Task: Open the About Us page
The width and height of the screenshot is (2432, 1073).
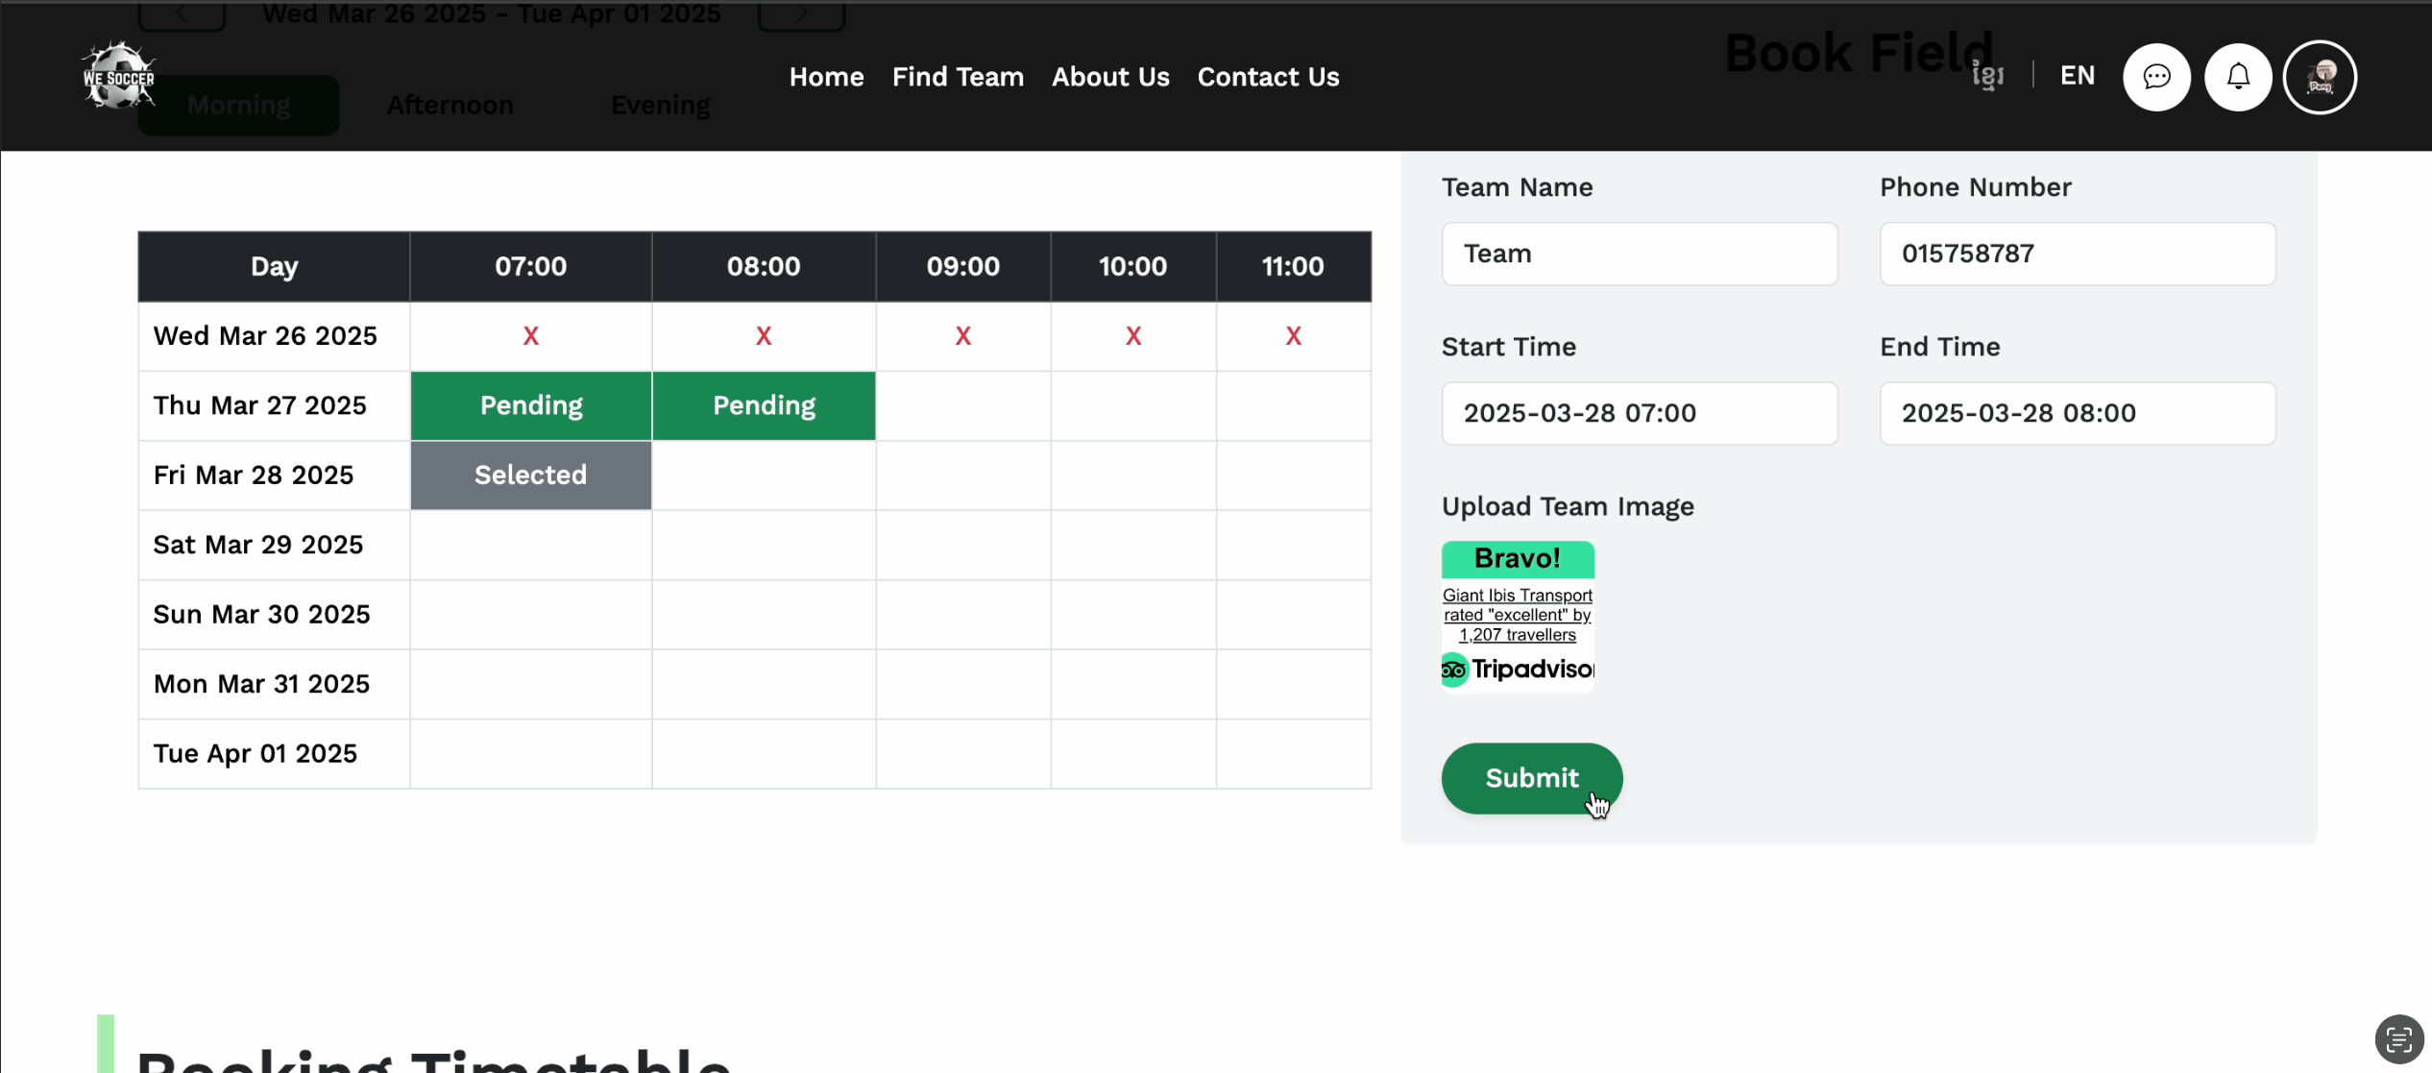Action: pyautogui.click(x=1110, y=77)
